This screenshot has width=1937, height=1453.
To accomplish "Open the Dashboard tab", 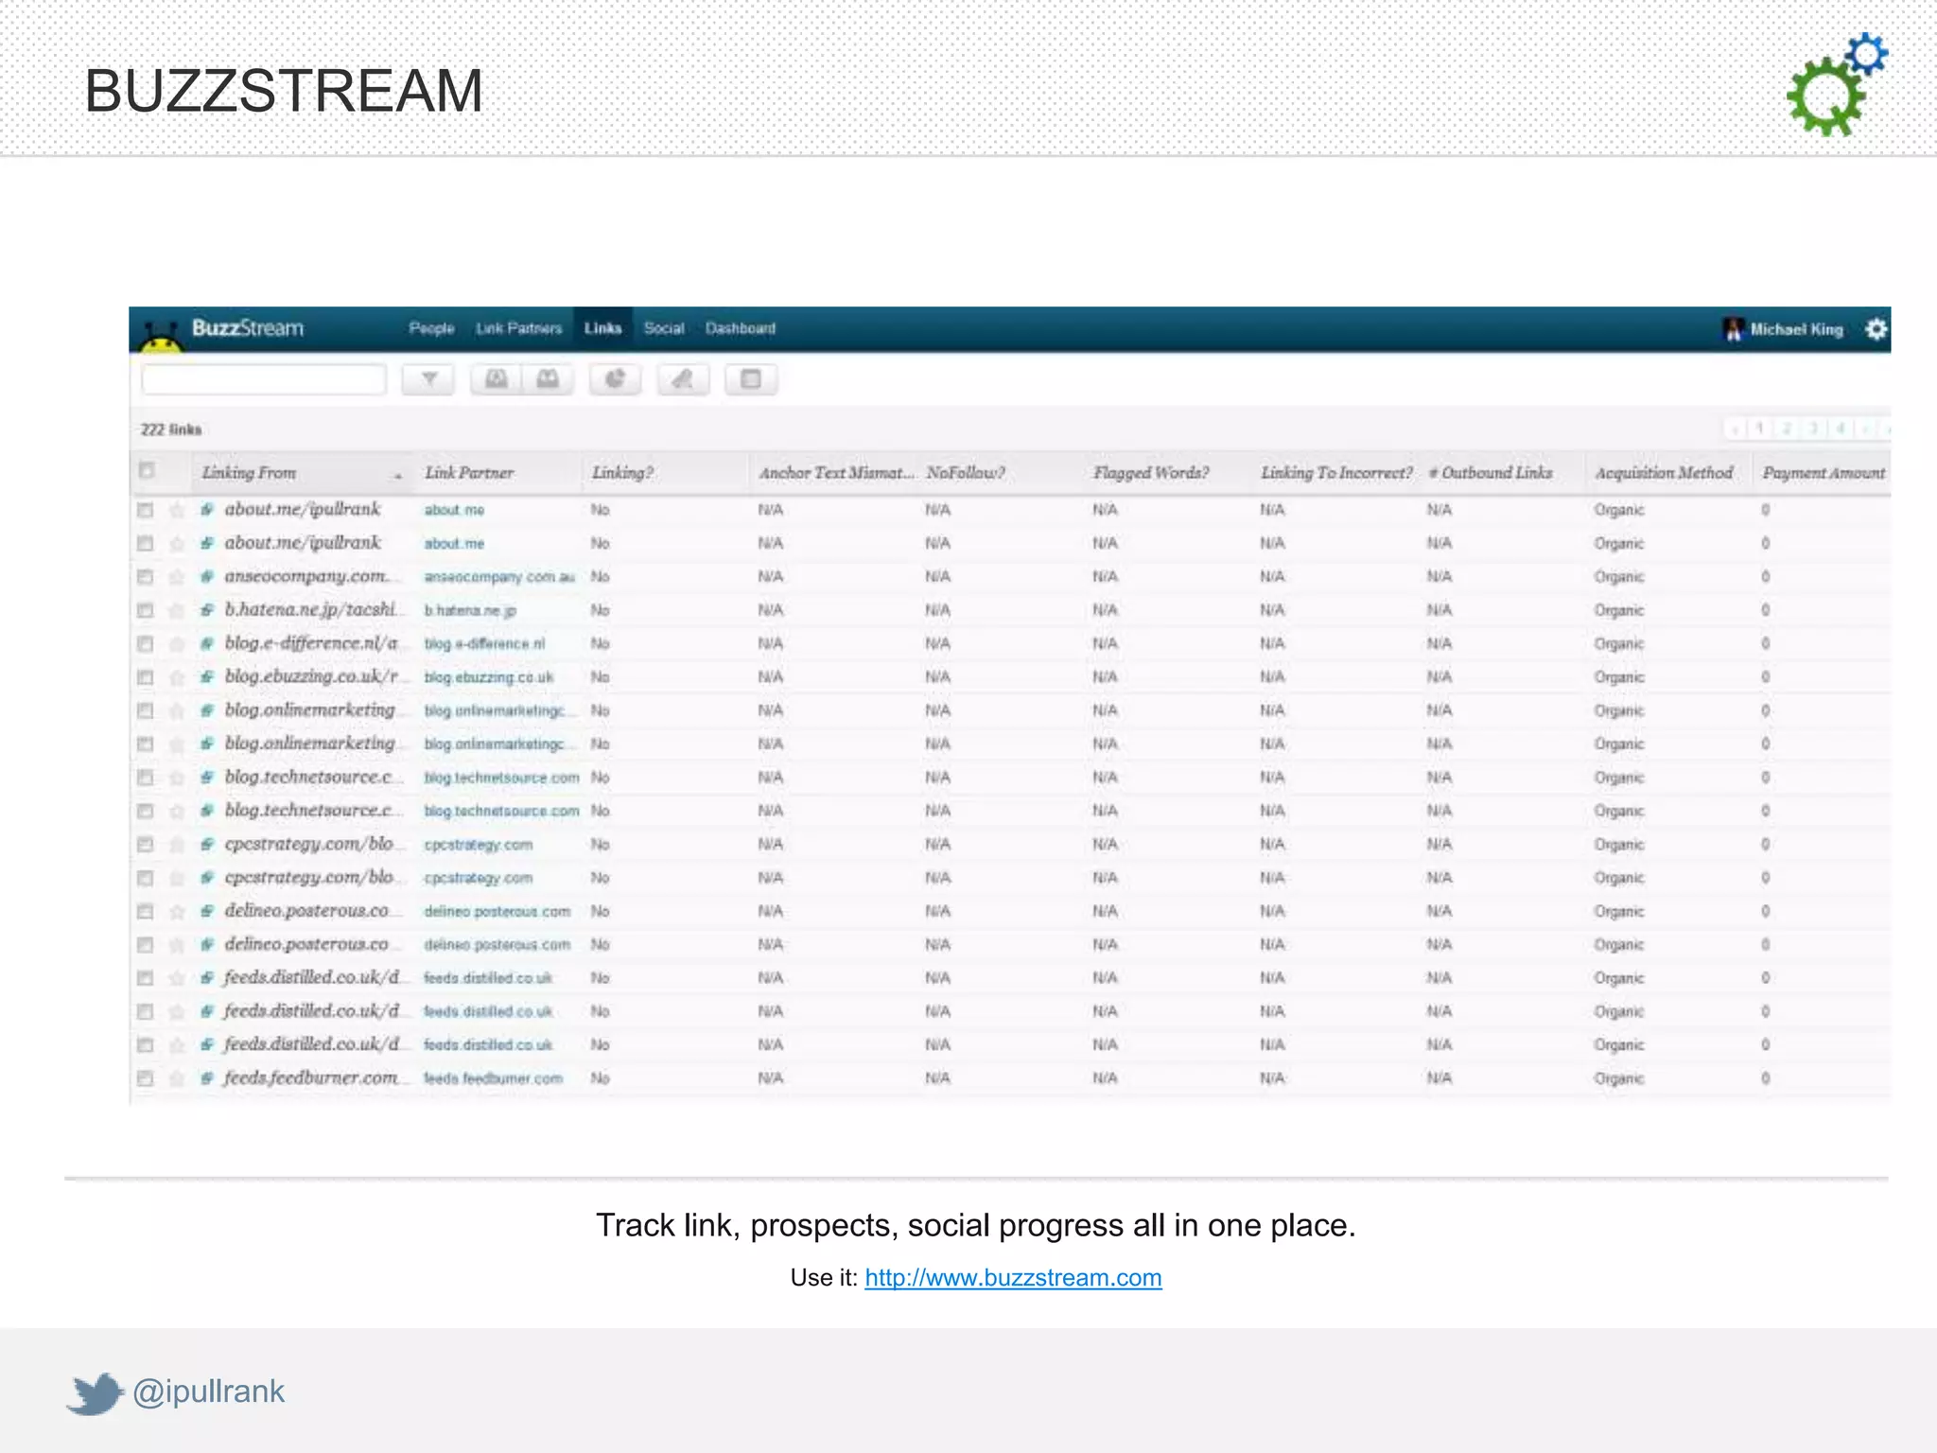I will coord(741,328).
